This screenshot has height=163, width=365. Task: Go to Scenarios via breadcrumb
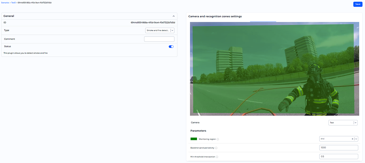tap(5, 2)
